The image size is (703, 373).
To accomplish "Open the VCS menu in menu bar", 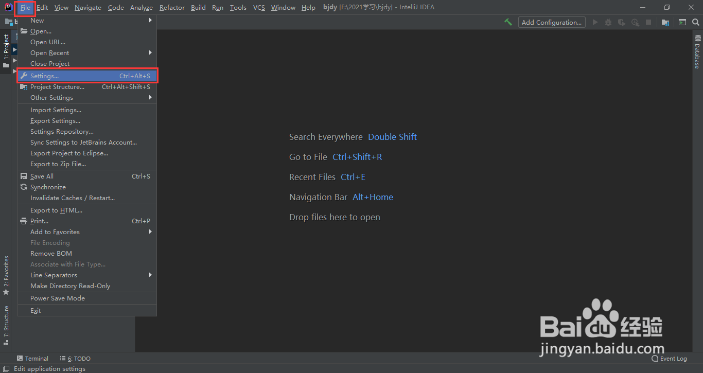I will (x=259, y=8).
